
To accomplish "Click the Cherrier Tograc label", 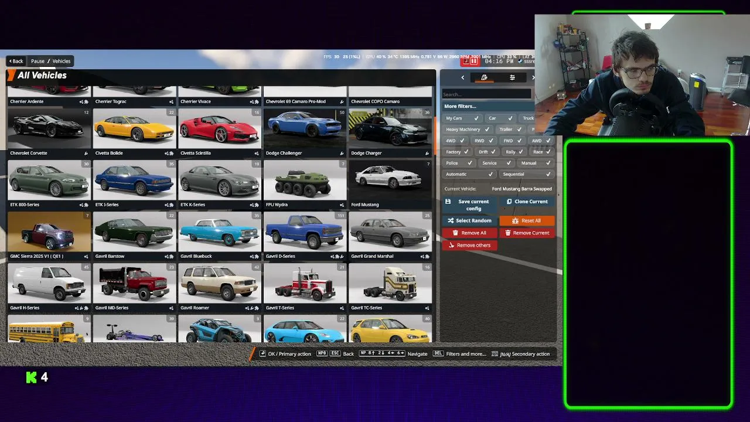I will 111,101.
